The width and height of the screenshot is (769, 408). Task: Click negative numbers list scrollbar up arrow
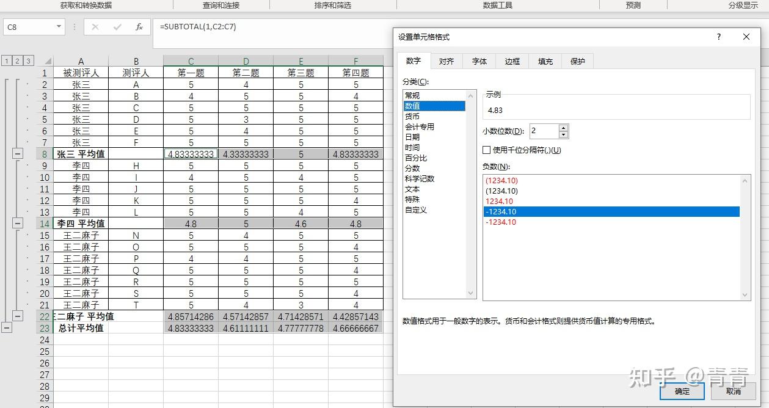point(745,180)
